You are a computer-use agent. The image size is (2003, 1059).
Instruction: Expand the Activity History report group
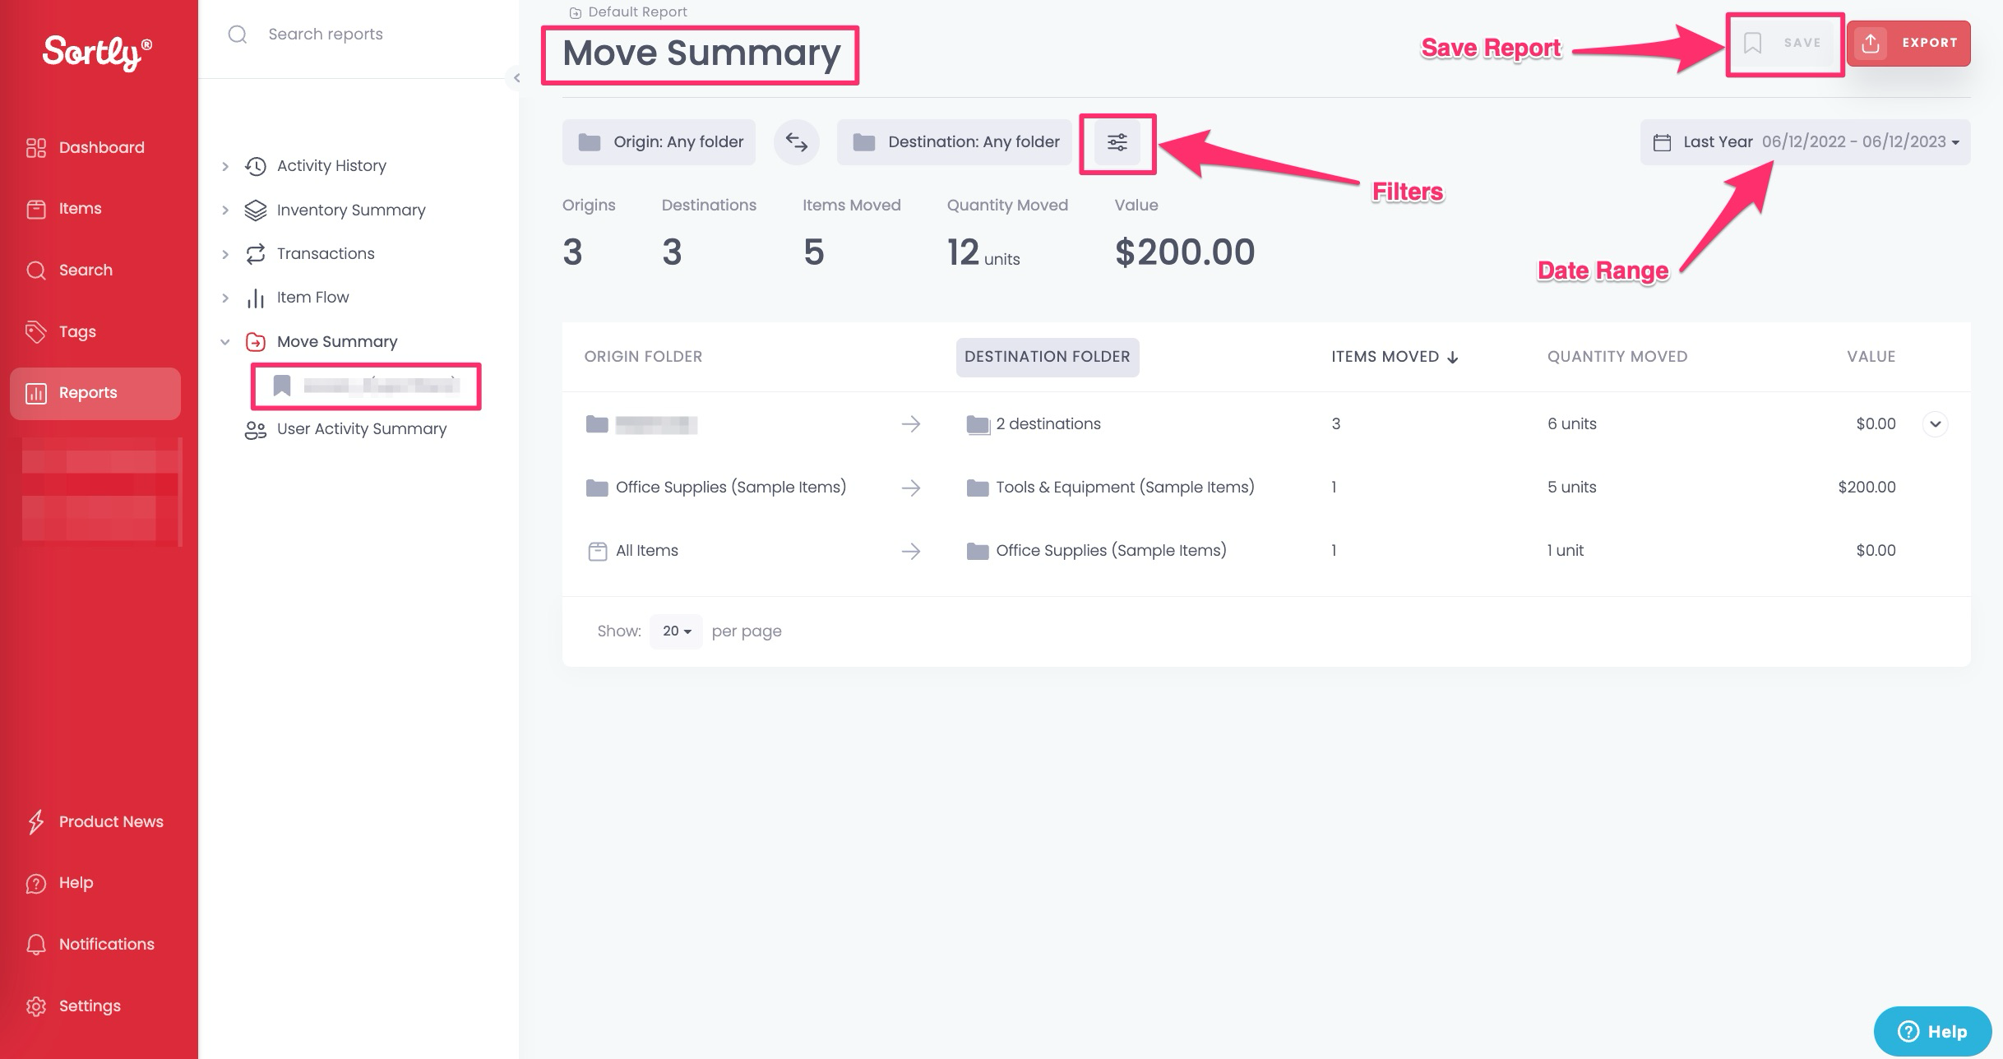click(225, 166)
